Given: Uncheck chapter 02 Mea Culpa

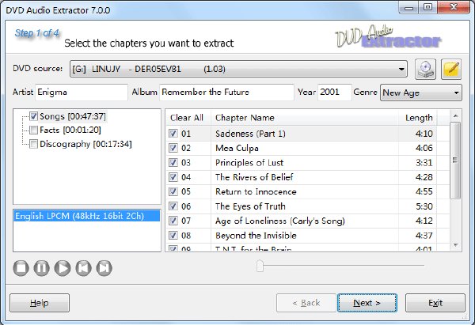Looking at the screenshot, I should point(173,148).
